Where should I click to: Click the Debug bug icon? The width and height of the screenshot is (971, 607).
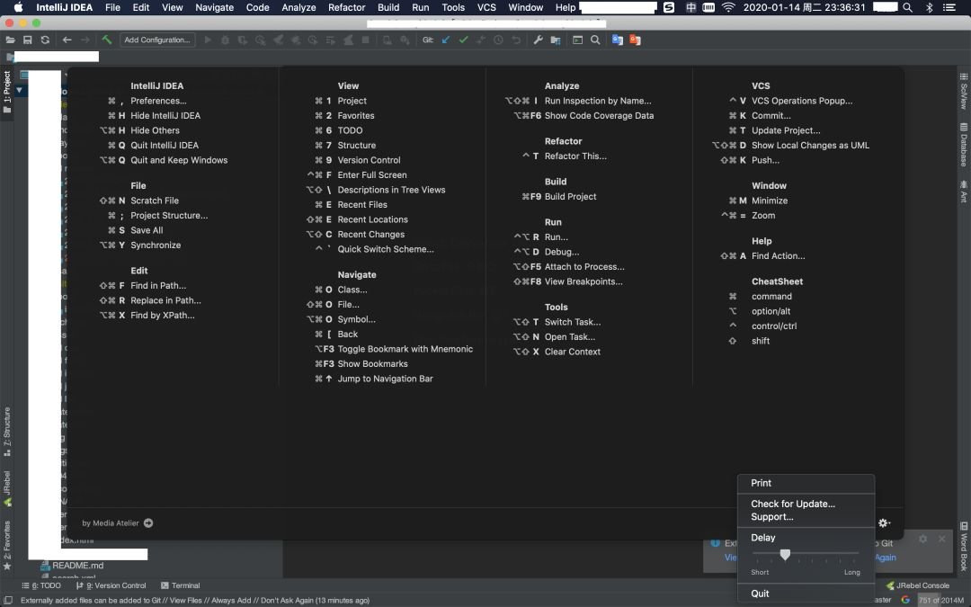225,40
